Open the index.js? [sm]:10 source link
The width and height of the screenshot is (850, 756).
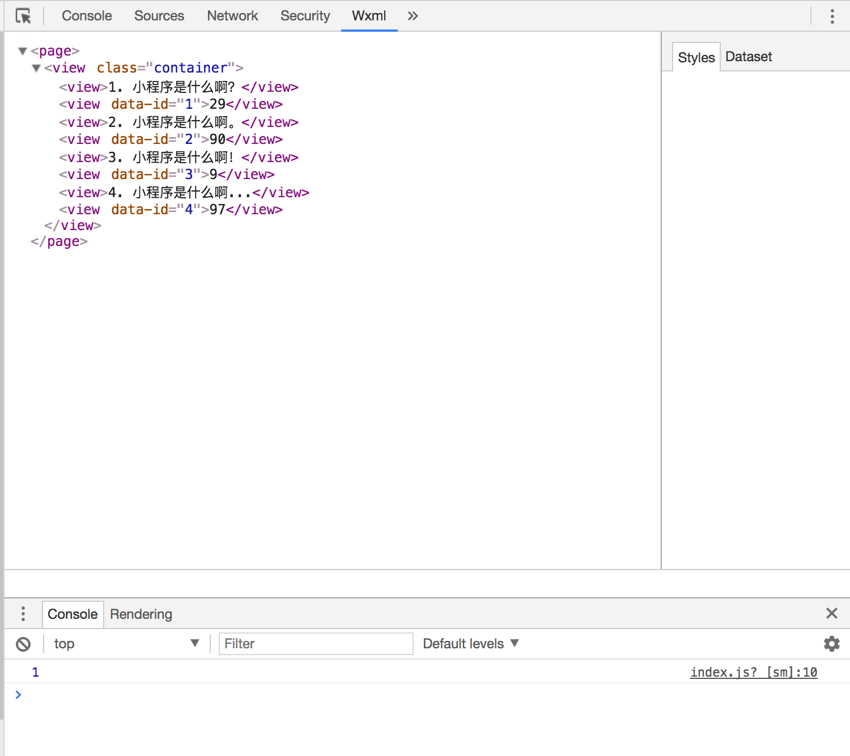pos(754,672)
